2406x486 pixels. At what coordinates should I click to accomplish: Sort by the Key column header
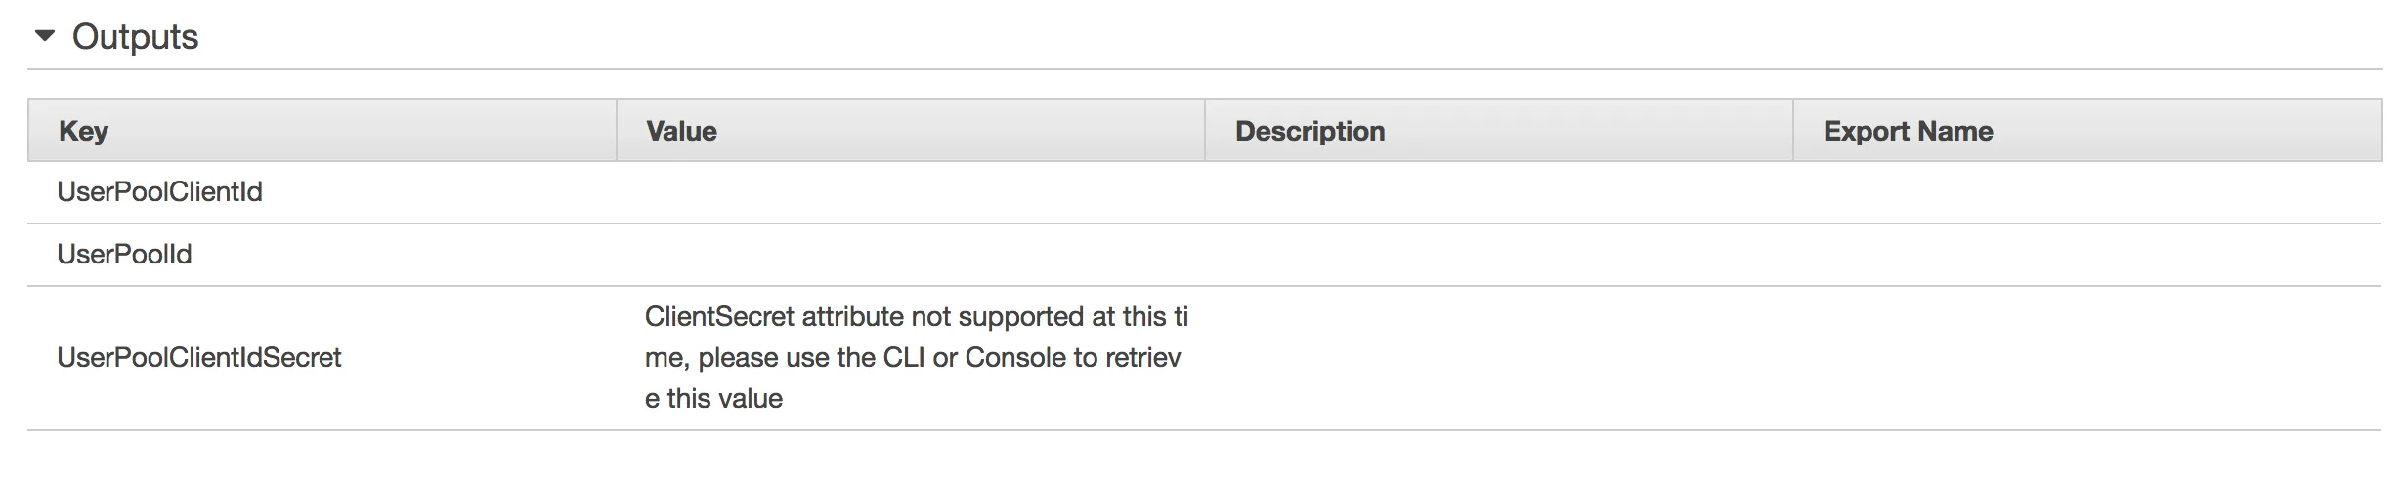point(322,130)
